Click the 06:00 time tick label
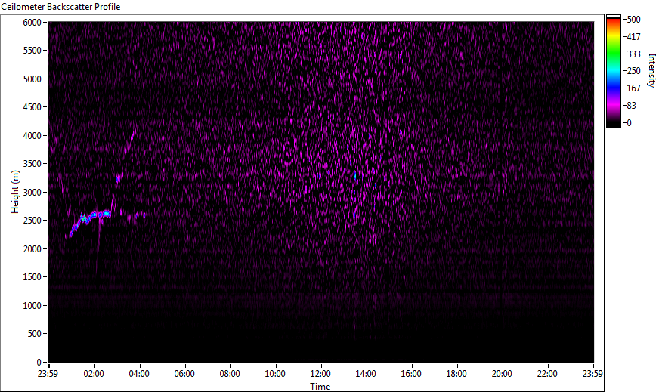Viewport: 659px width, 392px height. 184,374
